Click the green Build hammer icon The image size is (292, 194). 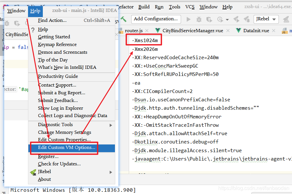[123, 19]
